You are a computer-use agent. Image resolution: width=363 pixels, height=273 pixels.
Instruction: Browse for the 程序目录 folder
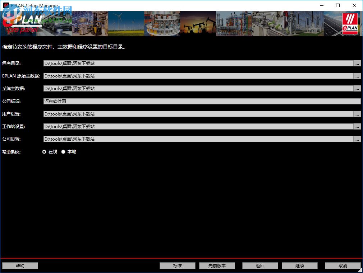coord(357,63)
